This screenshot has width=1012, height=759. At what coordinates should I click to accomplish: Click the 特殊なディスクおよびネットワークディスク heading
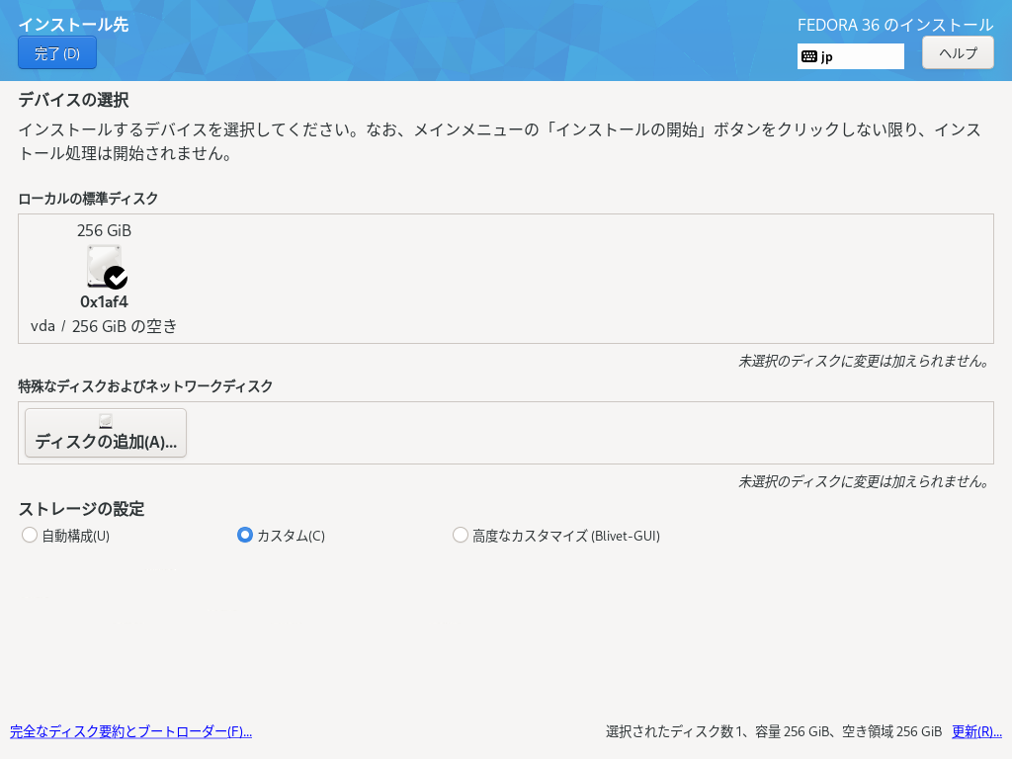pyautogui.click(x=146, y=386)
